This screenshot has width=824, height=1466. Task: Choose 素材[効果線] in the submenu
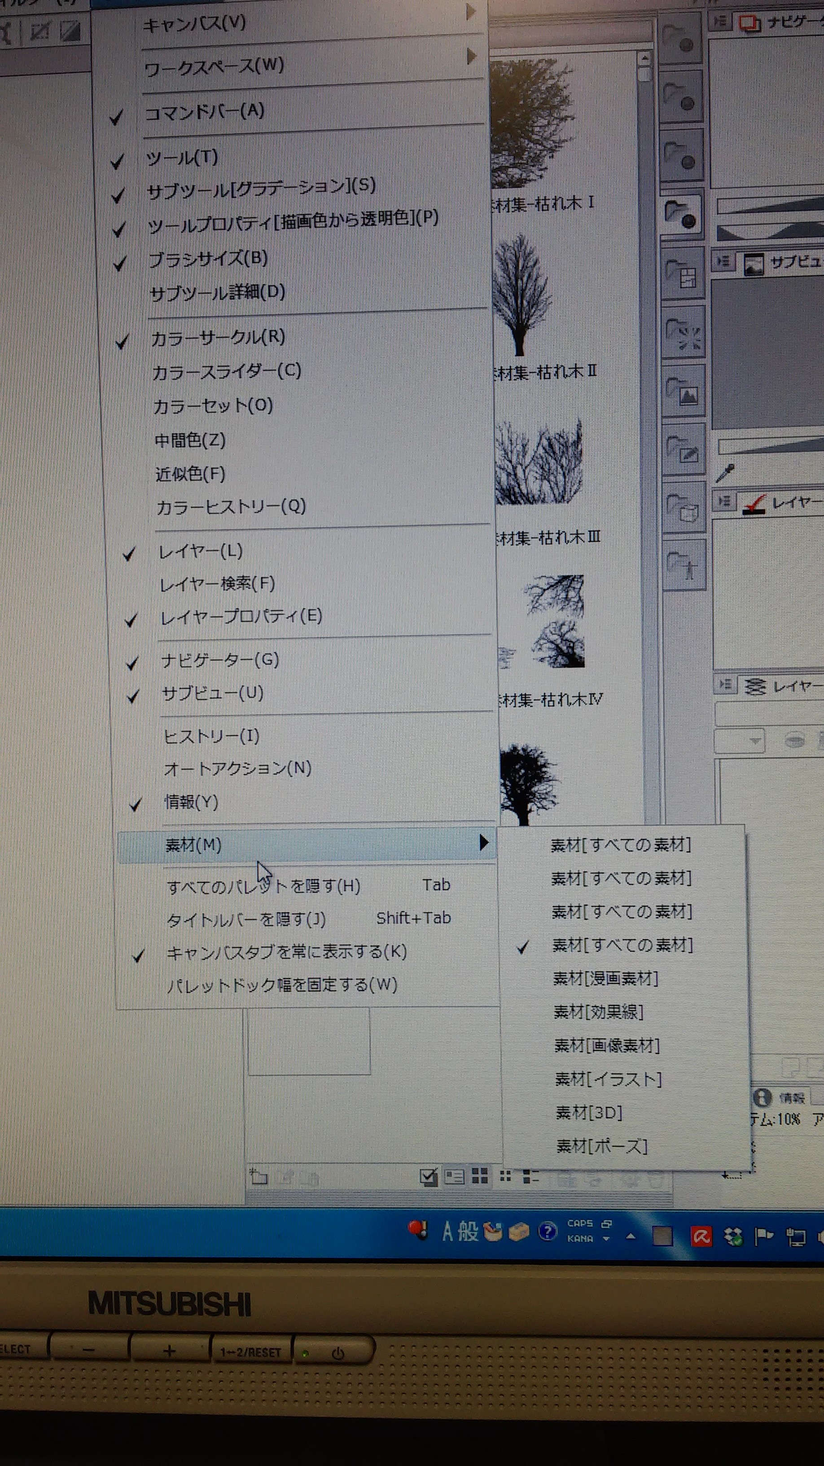click(x=598, y=1012)
